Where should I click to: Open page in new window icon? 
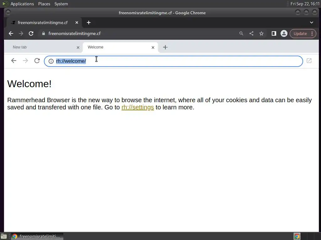(309, 61)
